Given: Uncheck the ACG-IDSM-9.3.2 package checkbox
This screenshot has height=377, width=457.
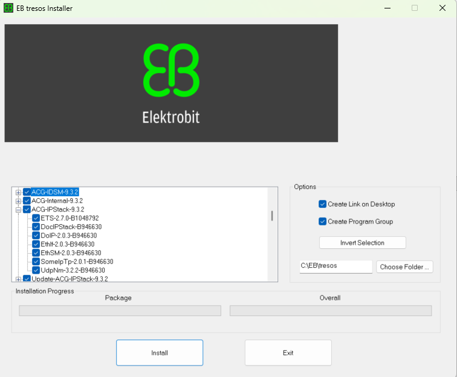Looking at the screenshot, I should click(x=27, y=192).
